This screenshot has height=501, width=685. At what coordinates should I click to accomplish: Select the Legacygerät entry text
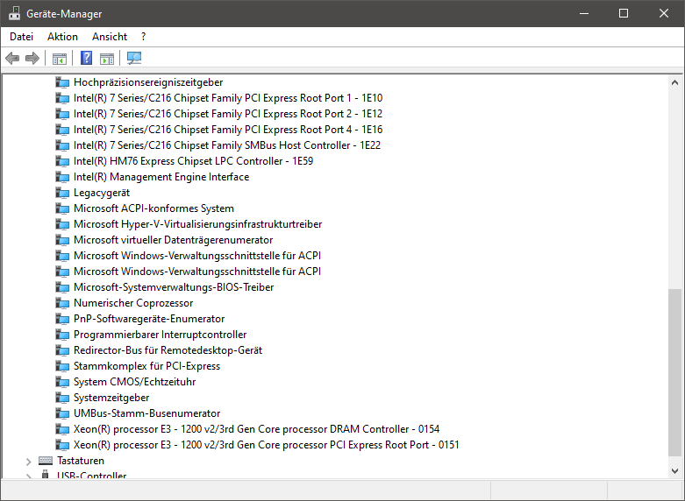pyautogui.click(x=102, y=193)
